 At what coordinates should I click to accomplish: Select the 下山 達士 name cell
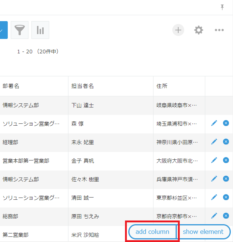click(x=82, y=105)
